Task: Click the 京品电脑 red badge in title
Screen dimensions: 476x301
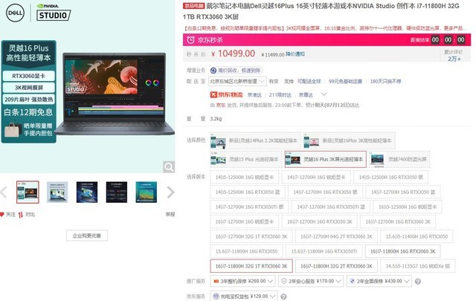Action: coord(193,6)
